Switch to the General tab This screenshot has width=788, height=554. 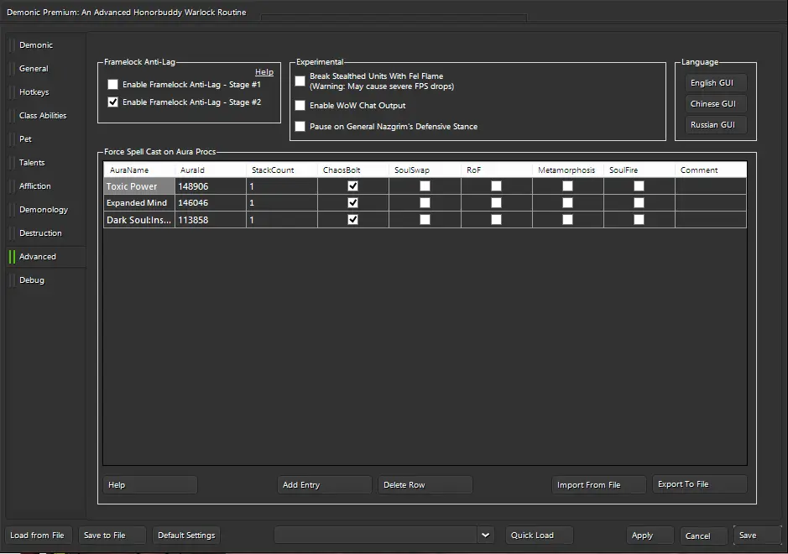pos(45,68)
